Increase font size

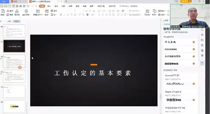point(86,11)
